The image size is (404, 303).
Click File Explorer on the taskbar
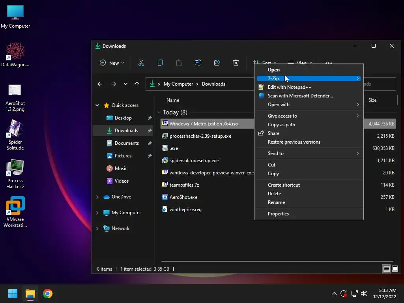coord(30,294)
